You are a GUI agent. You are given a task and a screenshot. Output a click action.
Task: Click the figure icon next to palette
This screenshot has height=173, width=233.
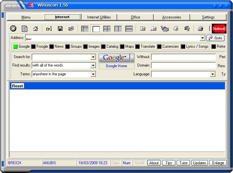pos(187,29)
